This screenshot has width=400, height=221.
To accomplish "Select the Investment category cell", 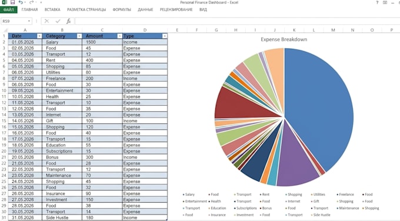I will 62,200.
